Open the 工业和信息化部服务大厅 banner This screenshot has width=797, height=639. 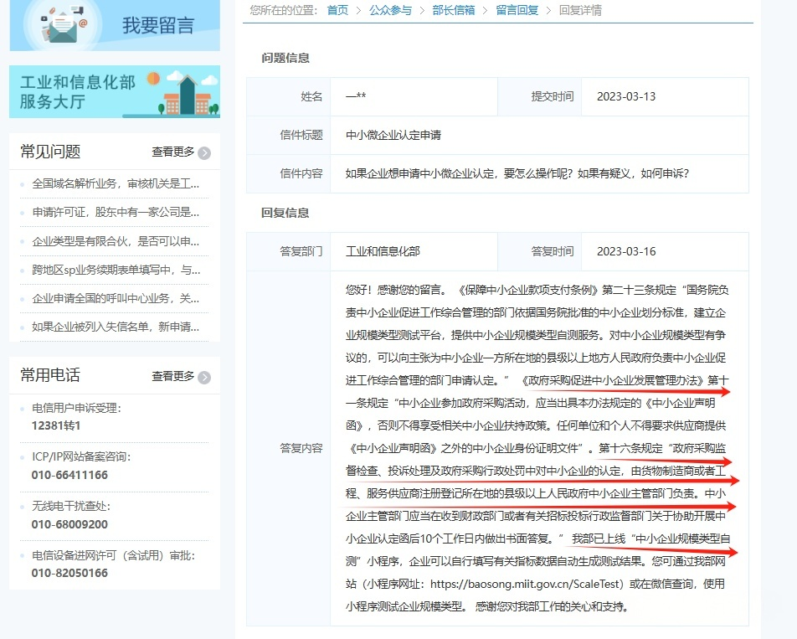coord(115,91)
